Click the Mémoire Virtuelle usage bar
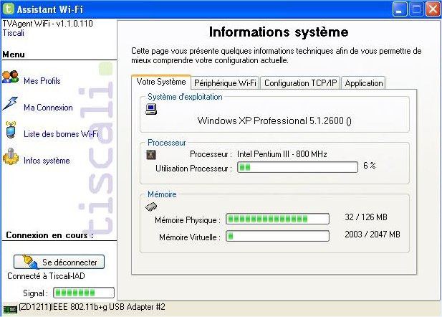442x317 pixels. (278, 236)
